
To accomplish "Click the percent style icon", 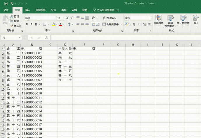I will click(x=134, y=24).
